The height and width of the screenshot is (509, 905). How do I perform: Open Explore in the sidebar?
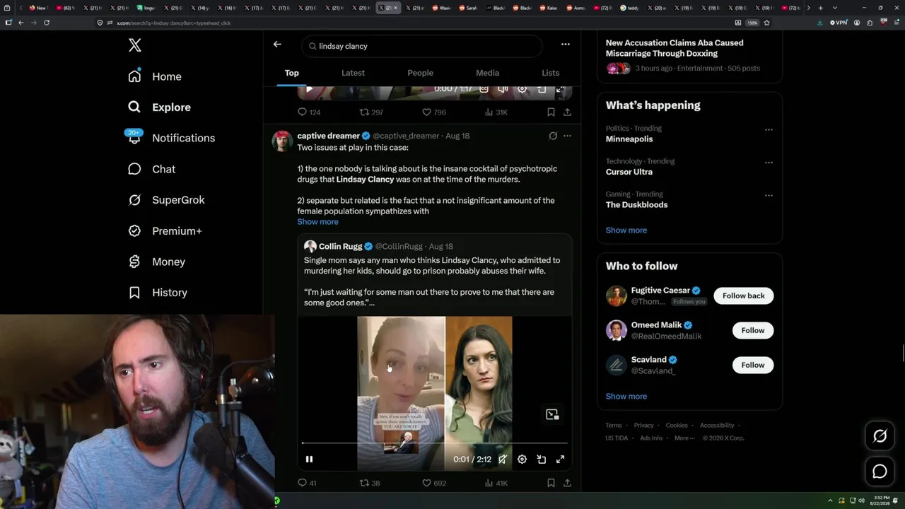[x=160, y=107]
